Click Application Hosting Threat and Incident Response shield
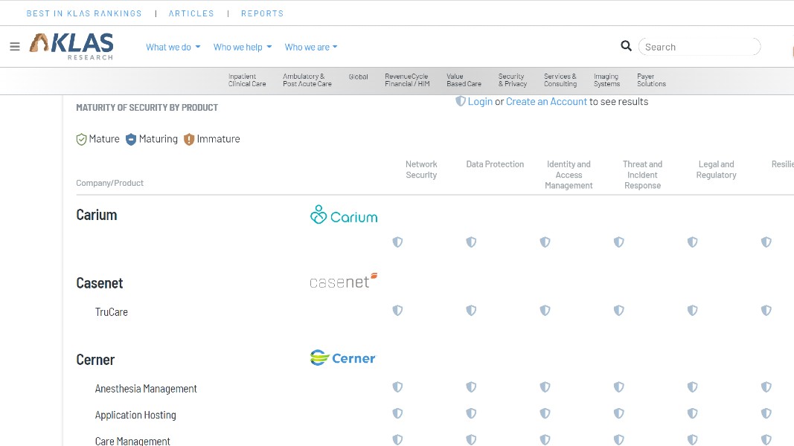794x446 pixels. [619, 413]
